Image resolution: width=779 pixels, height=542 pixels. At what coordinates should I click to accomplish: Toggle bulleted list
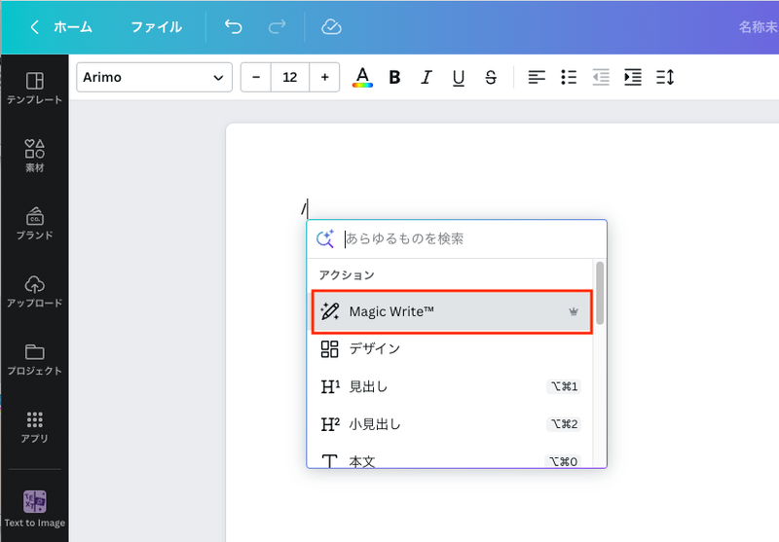(x=569, y=78)
